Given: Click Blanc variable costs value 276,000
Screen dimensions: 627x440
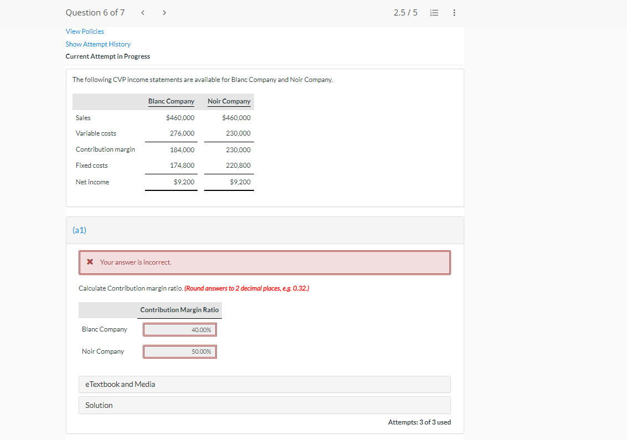Looking at the screenshot, I should [182, 133].
